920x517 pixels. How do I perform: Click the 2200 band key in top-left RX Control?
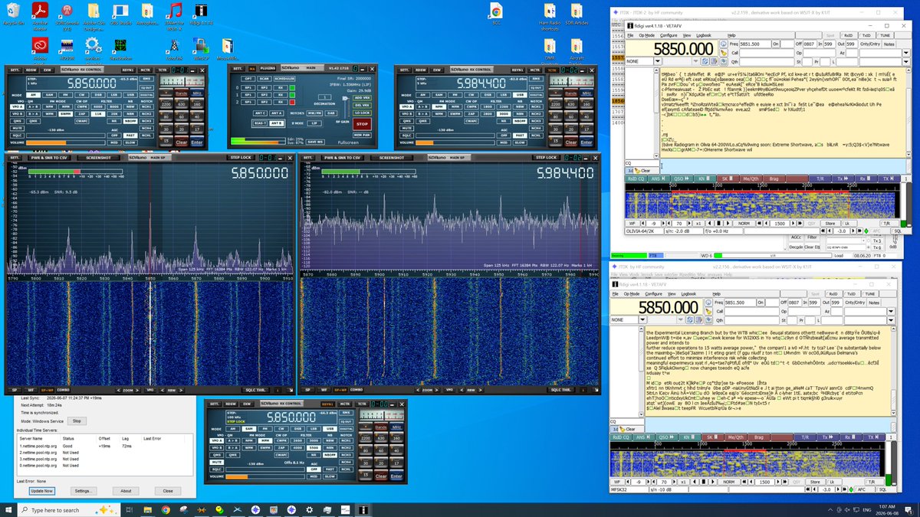pyautogui.click(x=166, y=103)
